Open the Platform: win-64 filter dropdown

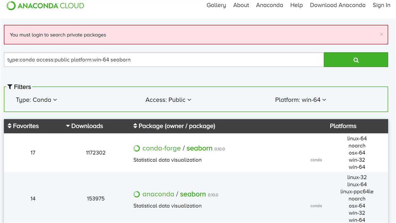point(301,100)
